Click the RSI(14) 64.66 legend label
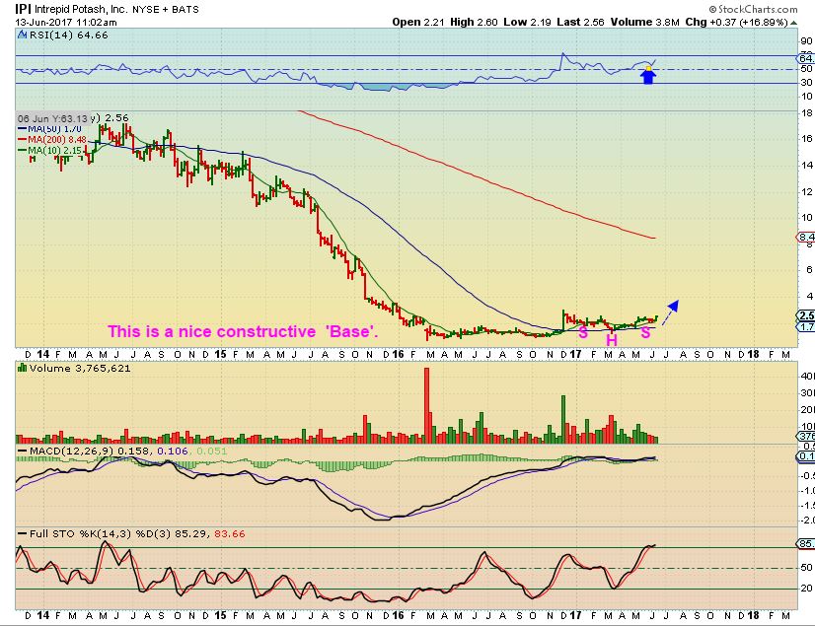The width and height of the screenshot is (815, 626). pos(69,35)
